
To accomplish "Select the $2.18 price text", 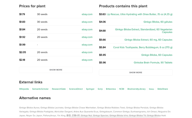I will tap(22, 60).
